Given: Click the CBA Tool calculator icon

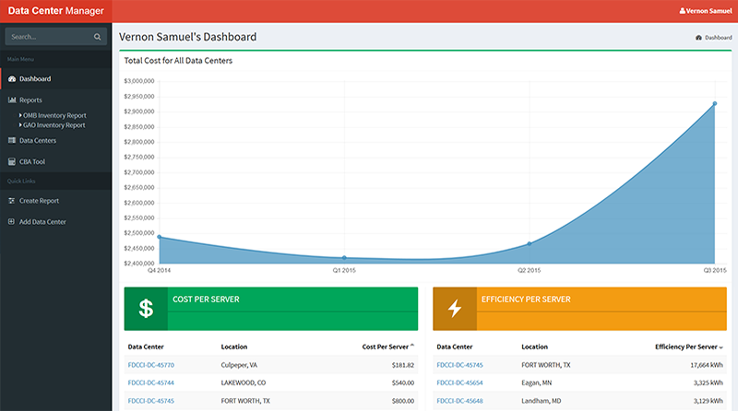Looking at the screenshot, I should pyautogui.click(x=12, y=162).
